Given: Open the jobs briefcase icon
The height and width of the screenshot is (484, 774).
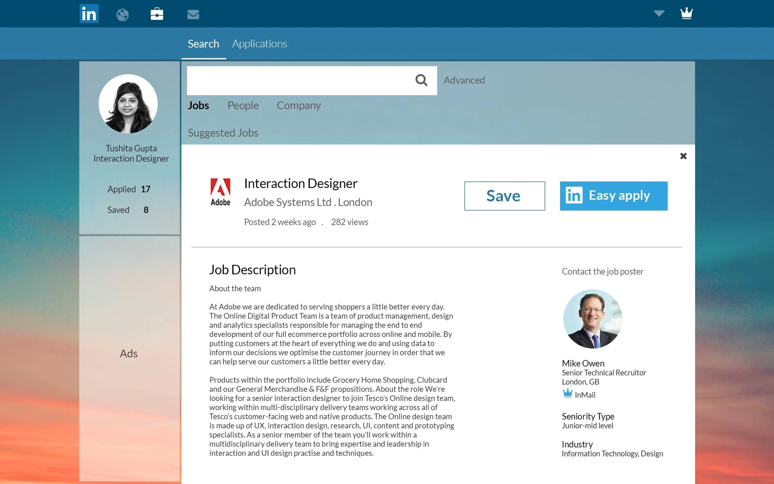Looking at the screenshot, I should [157, 14].
